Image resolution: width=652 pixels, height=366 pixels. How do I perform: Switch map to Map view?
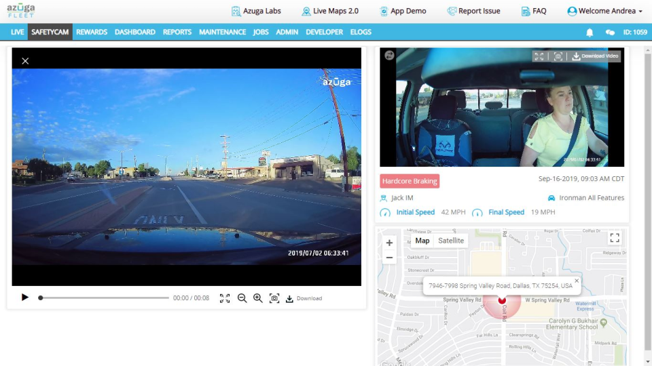pos(422,241)
